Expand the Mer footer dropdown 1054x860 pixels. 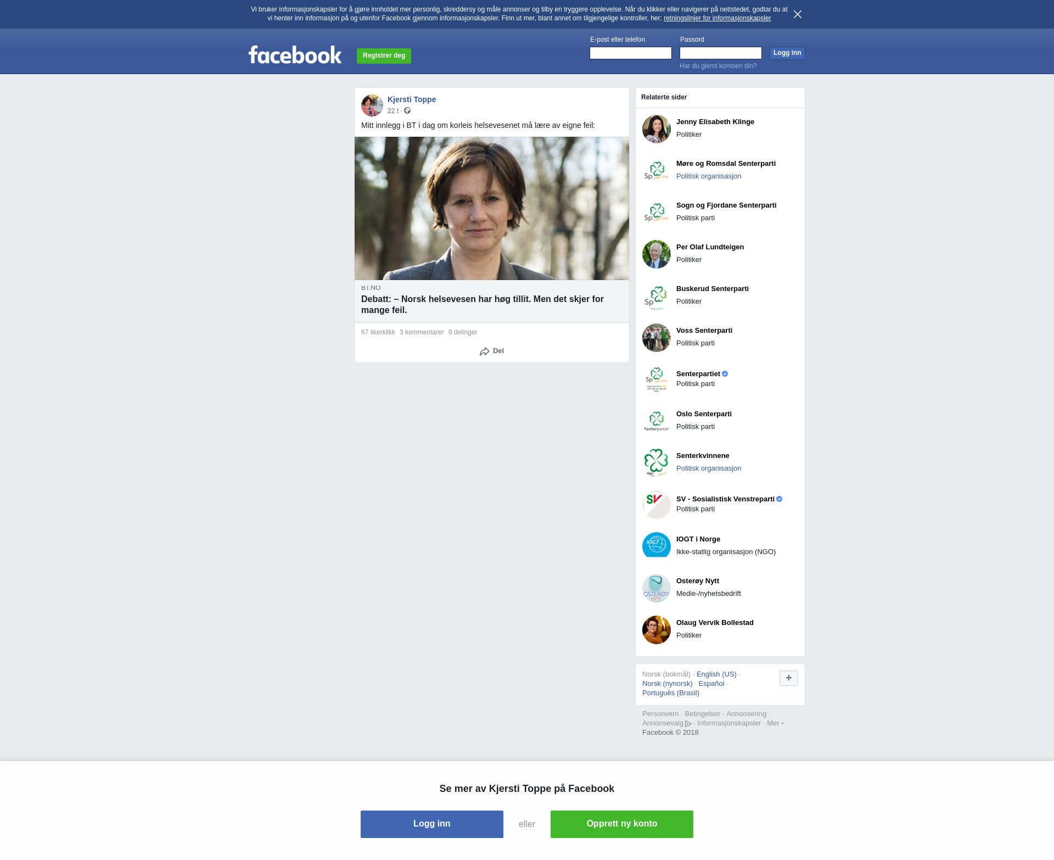tap(775, 723)
